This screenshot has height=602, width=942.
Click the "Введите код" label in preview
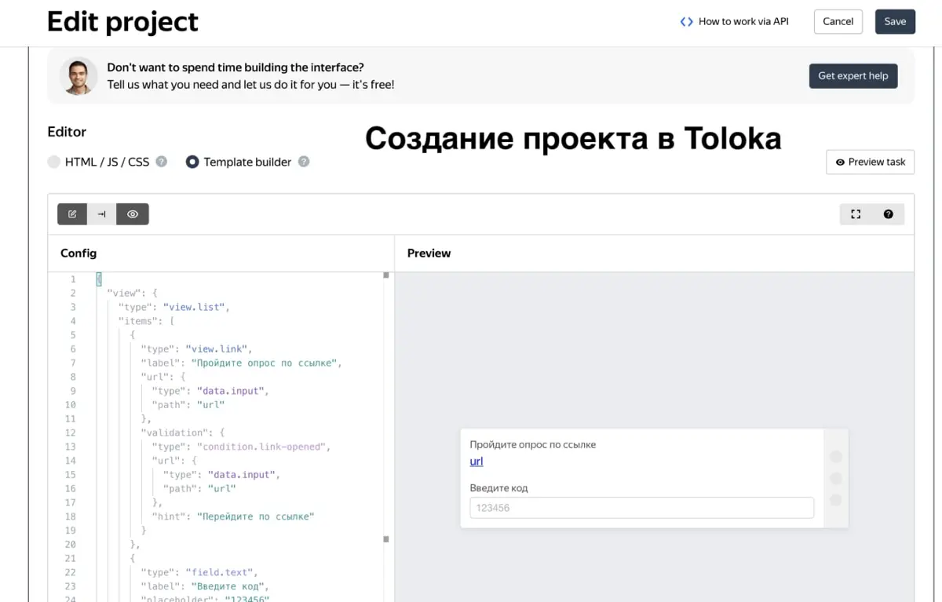coord(498,488)
